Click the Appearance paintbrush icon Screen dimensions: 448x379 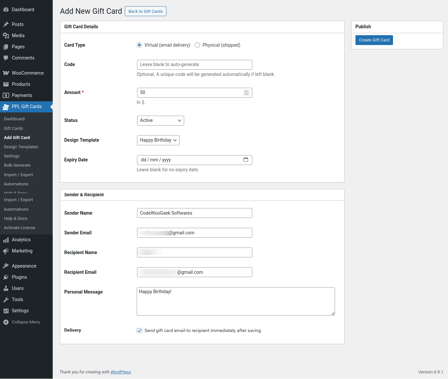(6, 266)
